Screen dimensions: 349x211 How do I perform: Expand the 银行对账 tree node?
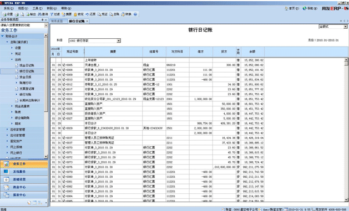(17, 94)
